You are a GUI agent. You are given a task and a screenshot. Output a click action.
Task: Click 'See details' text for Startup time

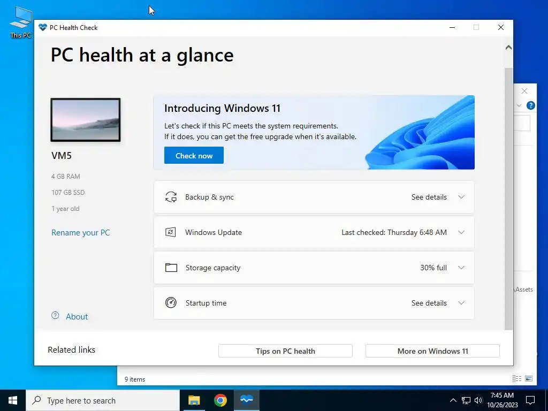[x=429, y=303]
